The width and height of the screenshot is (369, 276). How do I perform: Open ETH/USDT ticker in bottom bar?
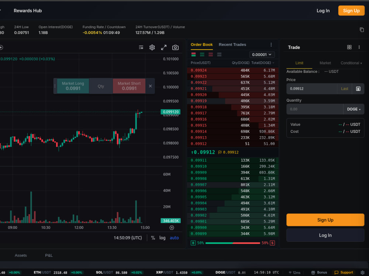(58, 272)
